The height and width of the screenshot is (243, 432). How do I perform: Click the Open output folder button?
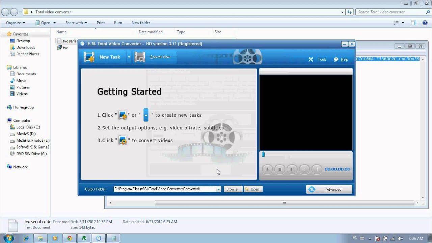tap(253, 189)
